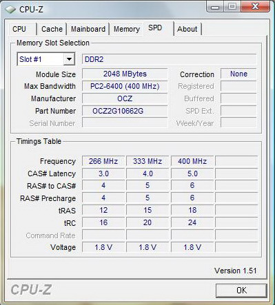This screenshot has width=275, height=305.
Task: Click the empty SPD Ext. field
Action: click(238, 111)
